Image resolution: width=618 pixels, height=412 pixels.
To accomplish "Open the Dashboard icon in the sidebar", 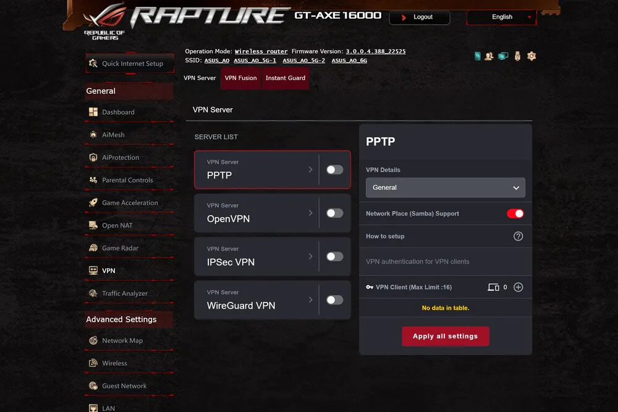I will click(93, 112).
